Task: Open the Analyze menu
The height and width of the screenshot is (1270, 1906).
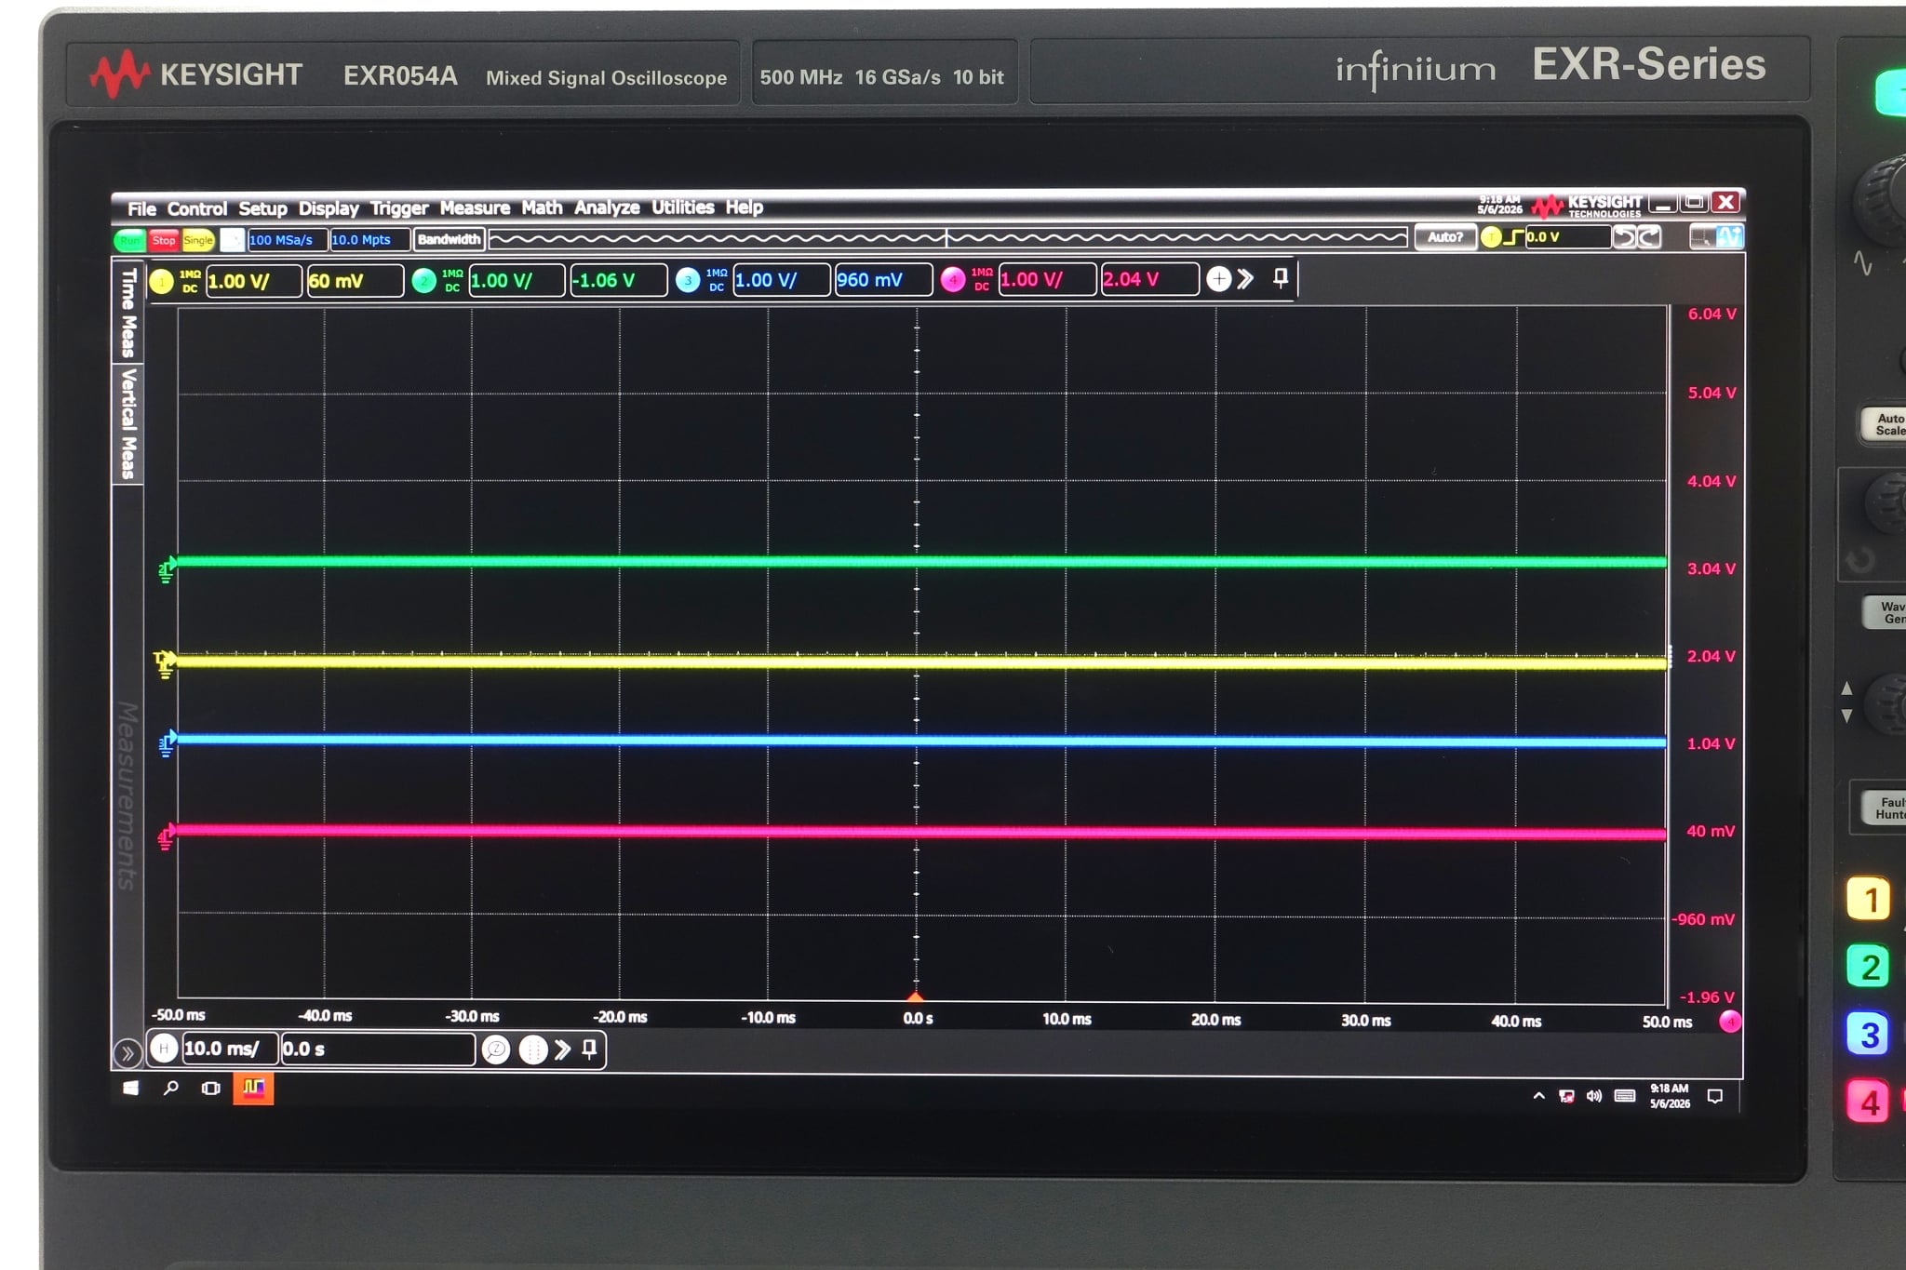Action: point(607,207)
